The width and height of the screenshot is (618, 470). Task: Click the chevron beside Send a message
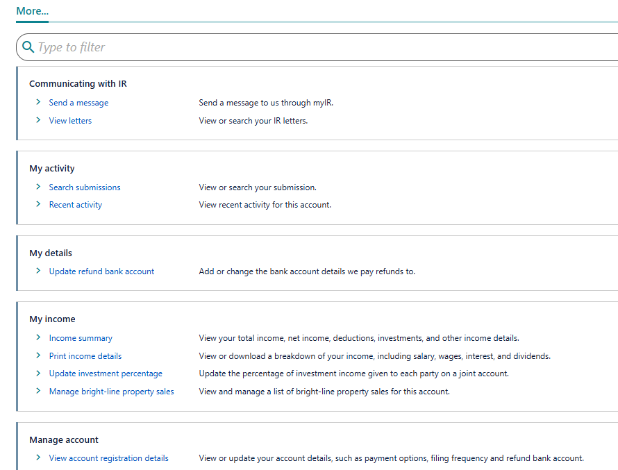[x=39, y=102]
